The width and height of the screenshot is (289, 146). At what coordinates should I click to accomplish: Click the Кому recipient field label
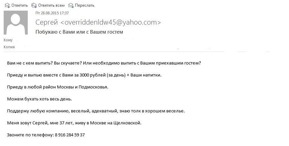point(8,40)
